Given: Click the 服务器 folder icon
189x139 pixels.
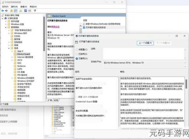Looking at the screenshot, I should click(x=12, y=39).
